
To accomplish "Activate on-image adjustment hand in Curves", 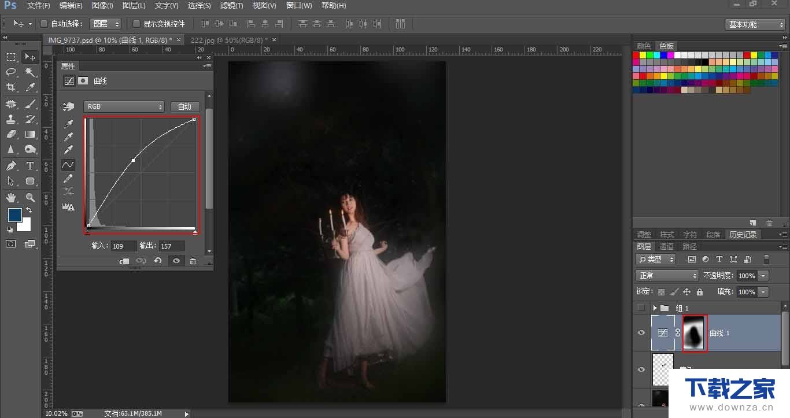I will 68,107.
